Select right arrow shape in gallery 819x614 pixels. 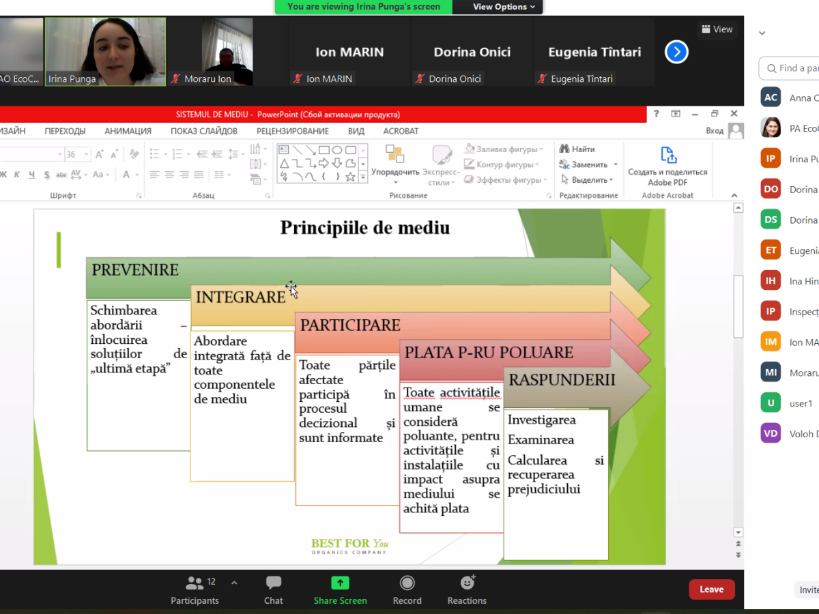pos(324,163)
